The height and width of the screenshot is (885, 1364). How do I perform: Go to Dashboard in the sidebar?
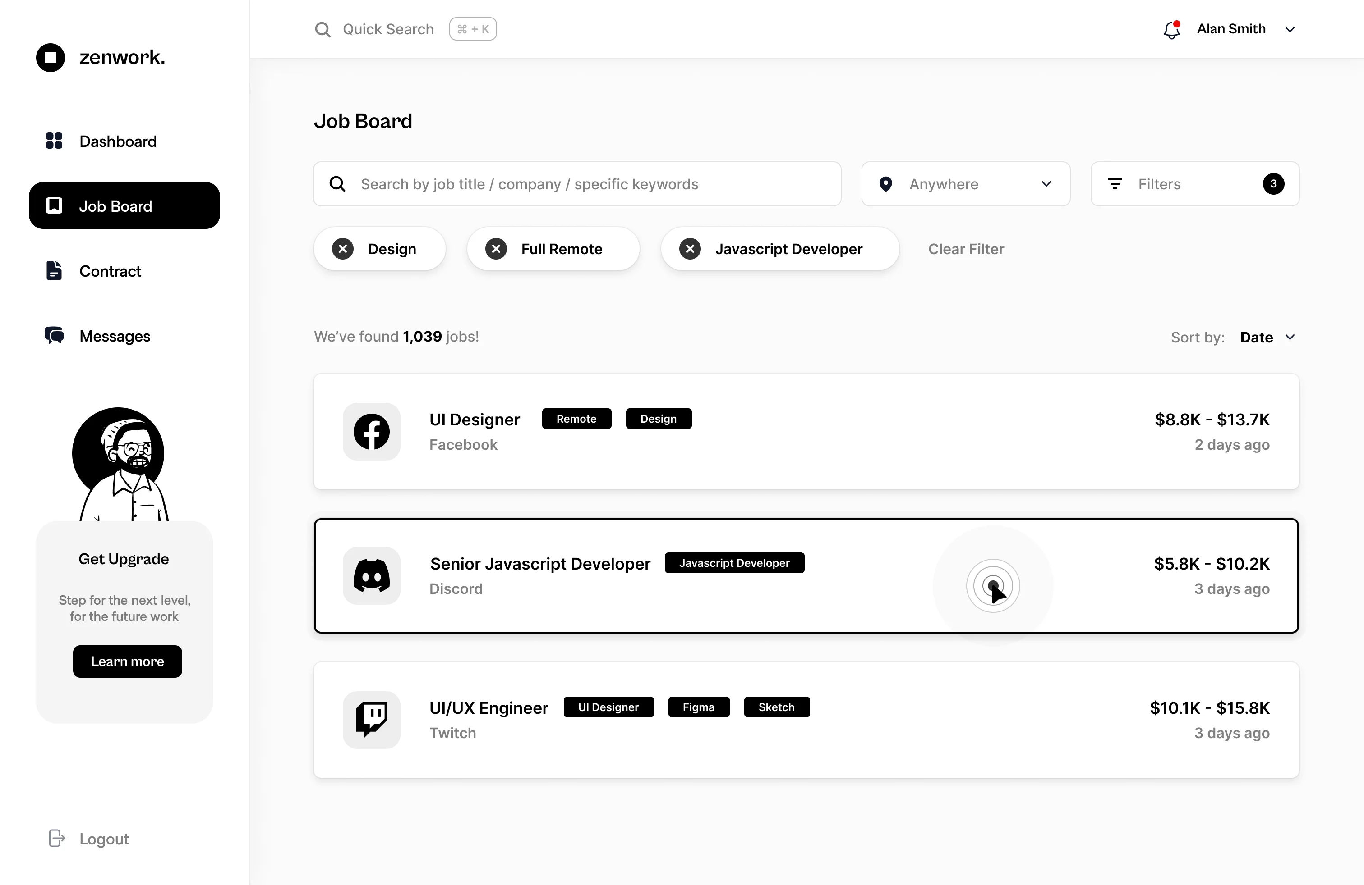pos(117,141)
